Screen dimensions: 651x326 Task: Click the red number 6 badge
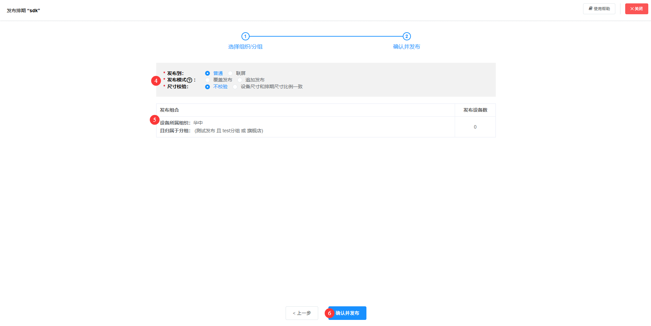(329, 313)
